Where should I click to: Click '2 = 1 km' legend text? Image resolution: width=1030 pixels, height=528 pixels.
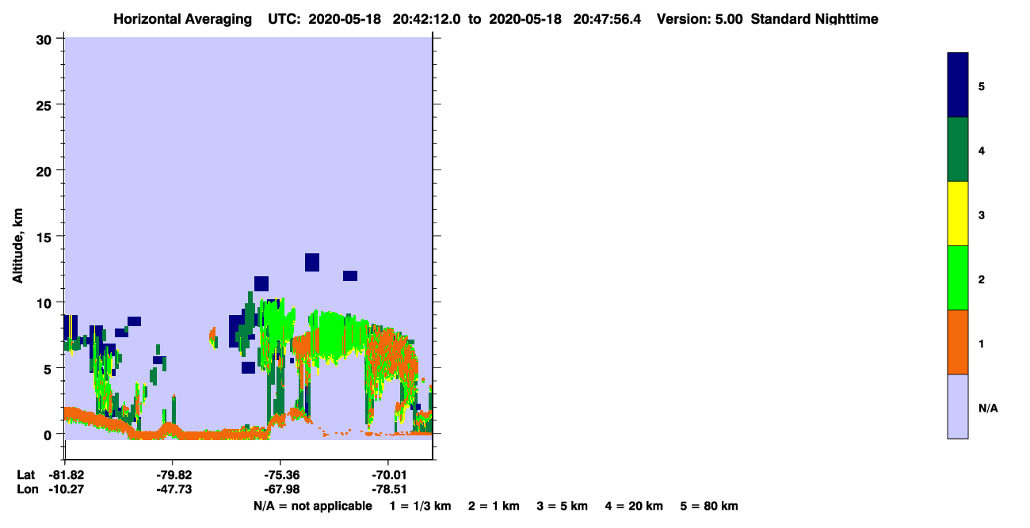(494, 506)
